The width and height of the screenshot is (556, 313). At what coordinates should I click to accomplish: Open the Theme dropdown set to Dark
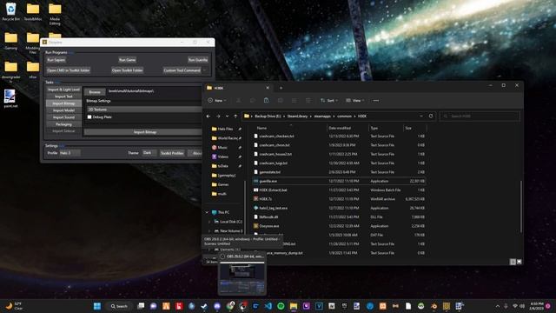pos(149,153)
